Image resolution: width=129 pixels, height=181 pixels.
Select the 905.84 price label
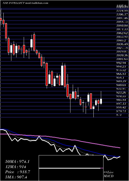121,100
